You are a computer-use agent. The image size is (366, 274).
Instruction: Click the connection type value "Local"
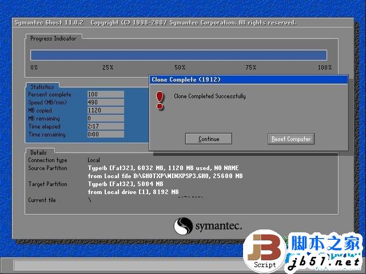(x=94, y=160)
